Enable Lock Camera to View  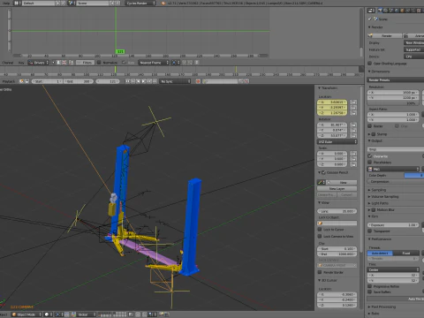pyautogui.click(x=320, y=237)
